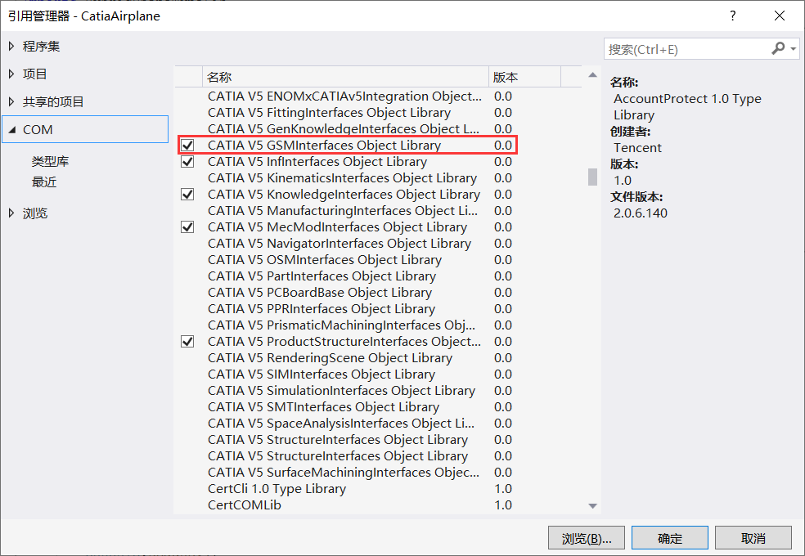Viewport: 805px width, 556px height.
Task: Open the 浏览(B)... dialog button
Action: [586, 537]
